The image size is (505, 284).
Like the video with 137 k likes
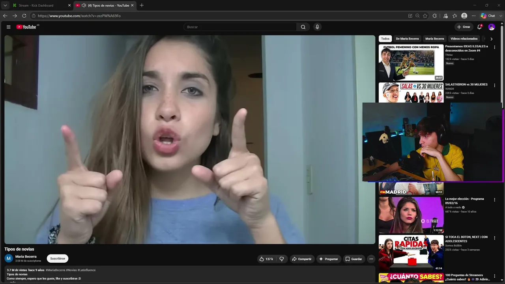[266, 259]
